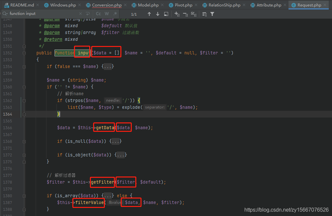332x216 pixels.
Task: Expand is_object block at line 1372
Action: [24, 155]
